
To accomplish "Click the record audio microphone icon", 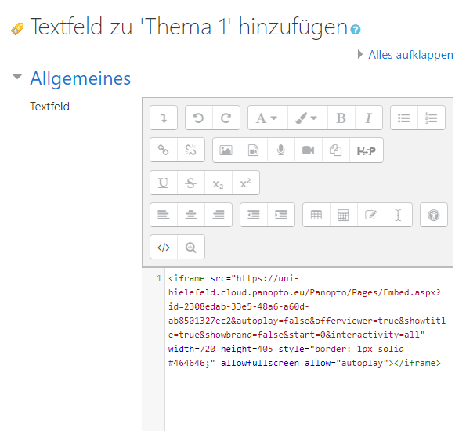I will (x=281, y=150).
